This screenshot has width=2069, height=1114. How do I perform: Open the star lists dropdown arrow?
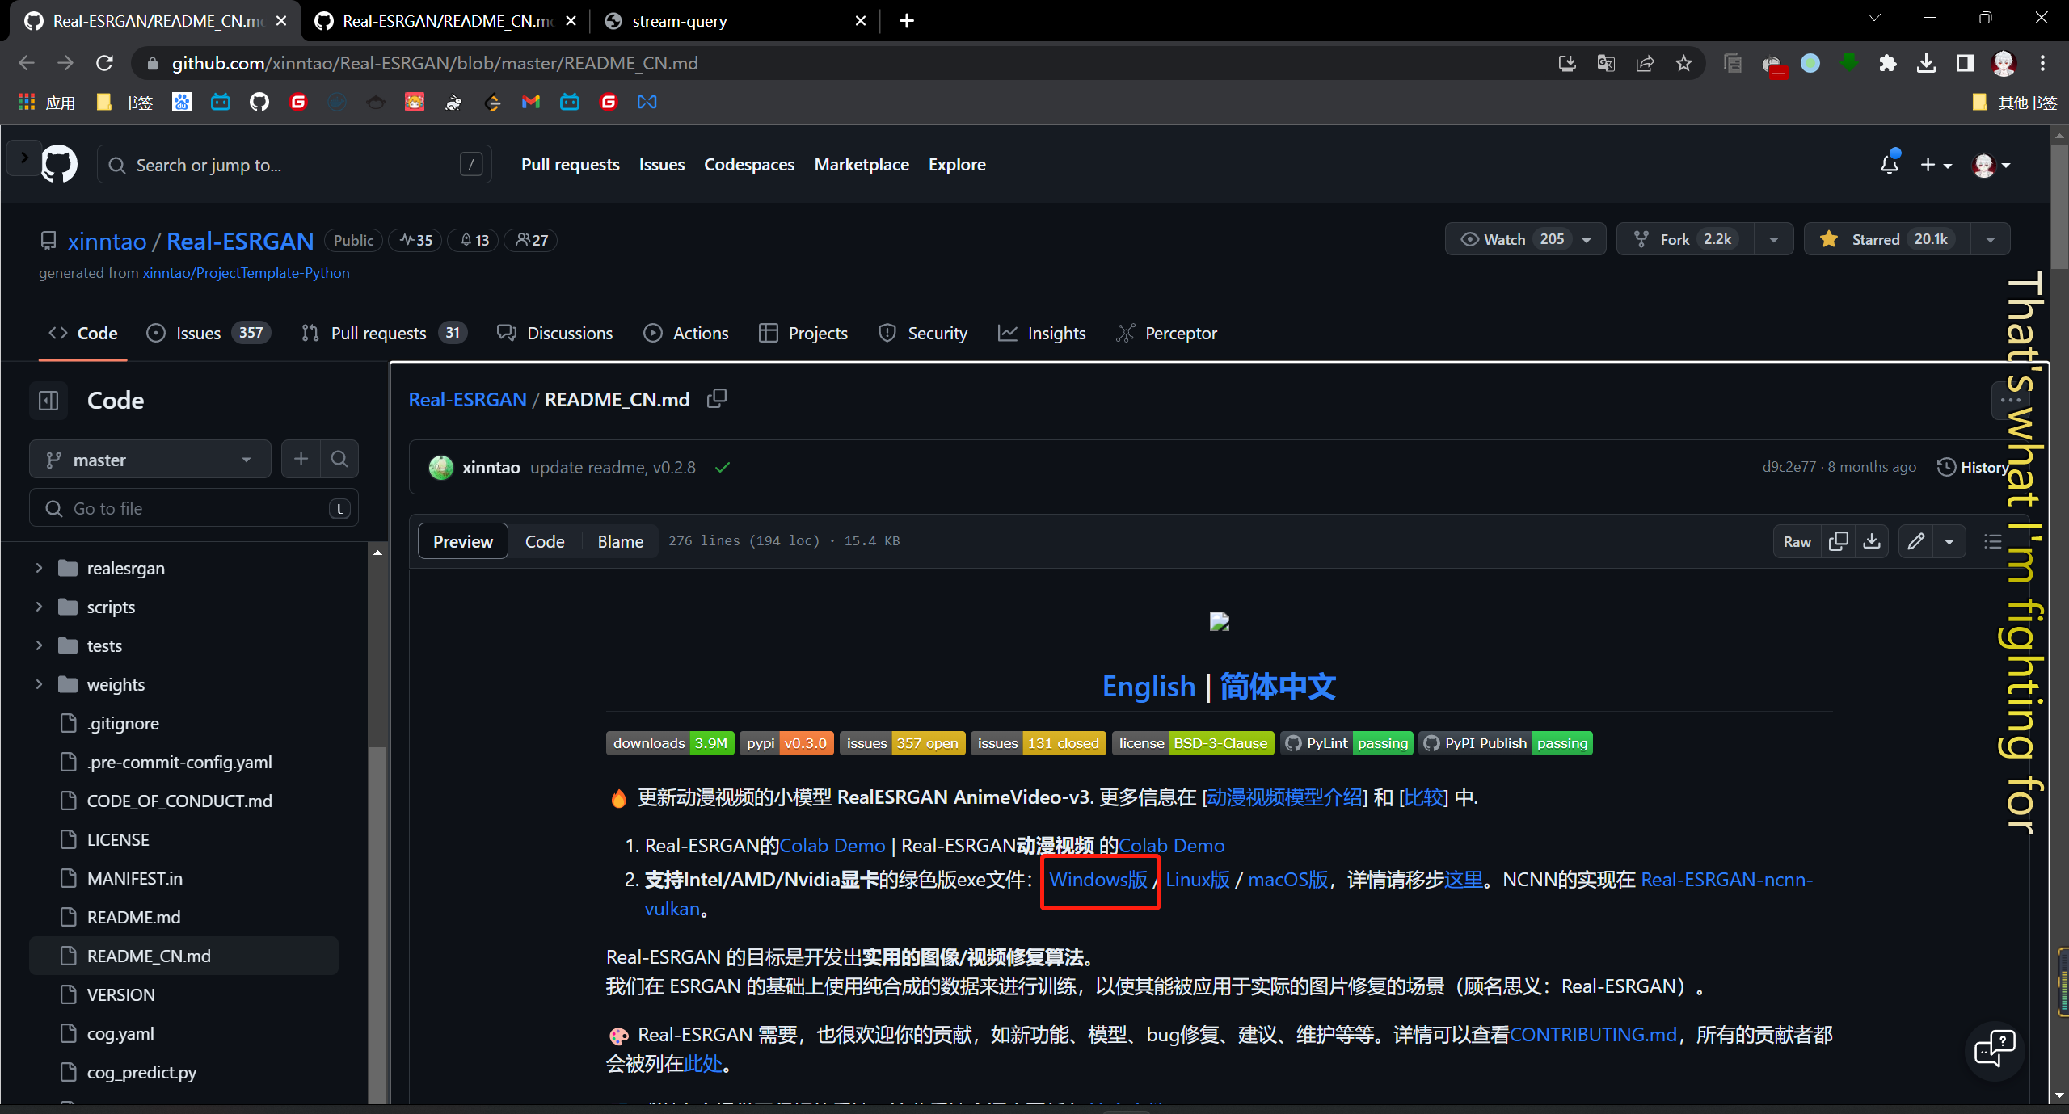[1991, 240]
